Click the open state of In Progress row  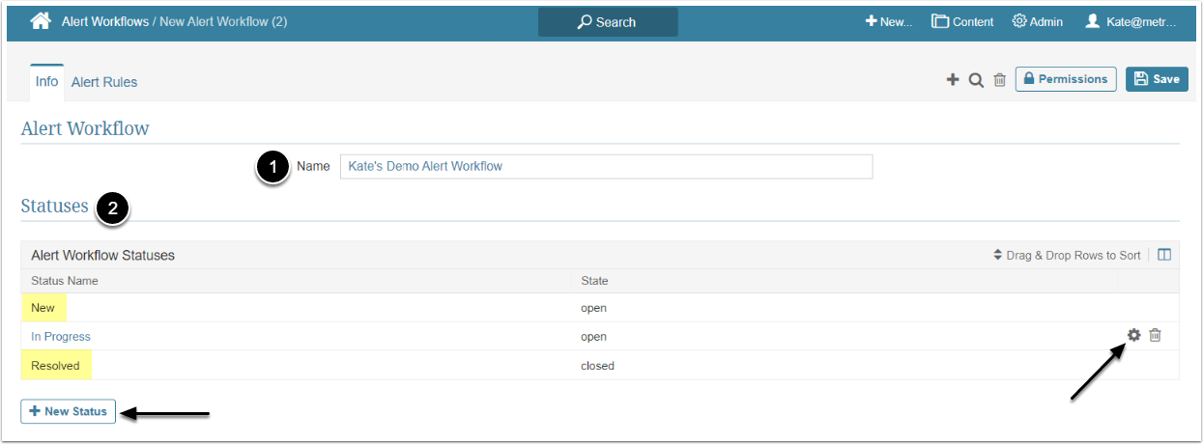[x=593, y=337]
